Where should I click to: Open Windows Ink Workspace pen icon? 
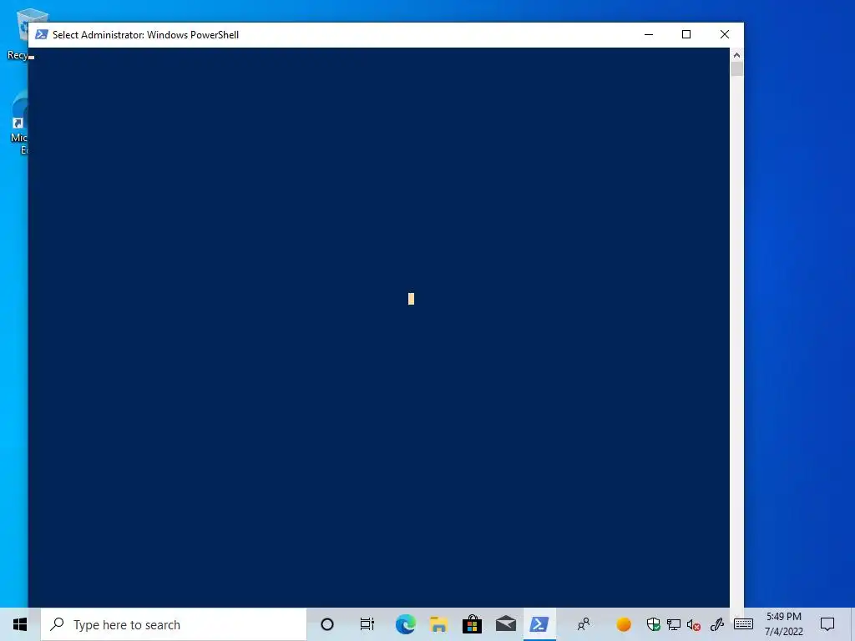[717, 624]
